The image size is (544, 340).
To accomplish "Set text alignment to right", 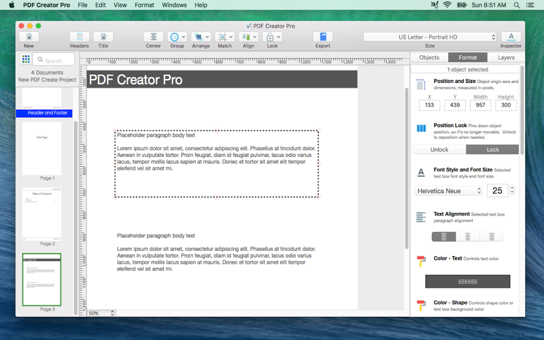I will 491,237.
